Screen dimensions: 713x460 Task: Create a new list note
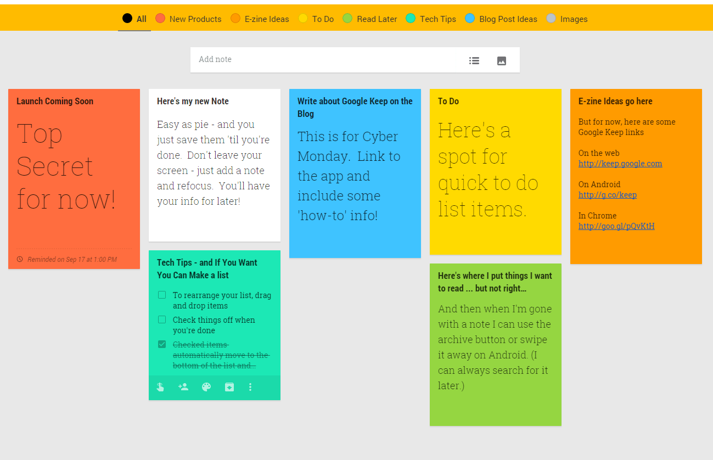[x=474, y=60]
